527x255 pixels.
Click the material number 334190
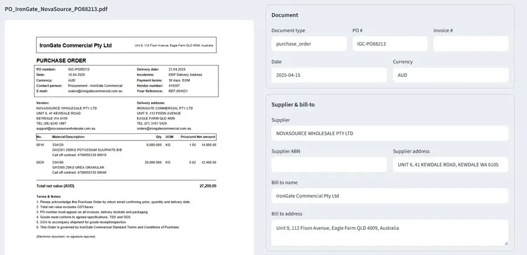point(58,163)
